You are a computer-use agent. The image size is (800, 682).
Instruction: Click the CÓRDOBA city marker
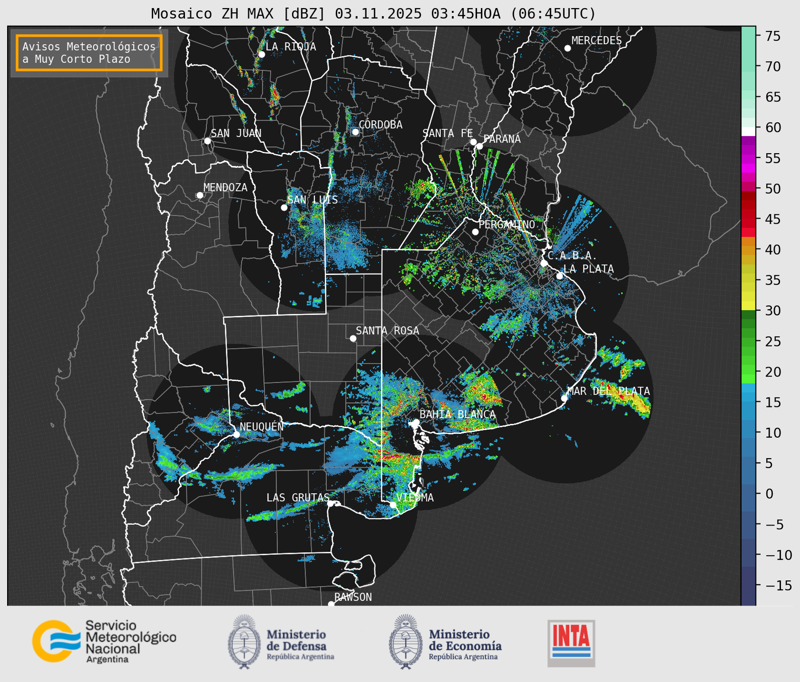[355, 132]
